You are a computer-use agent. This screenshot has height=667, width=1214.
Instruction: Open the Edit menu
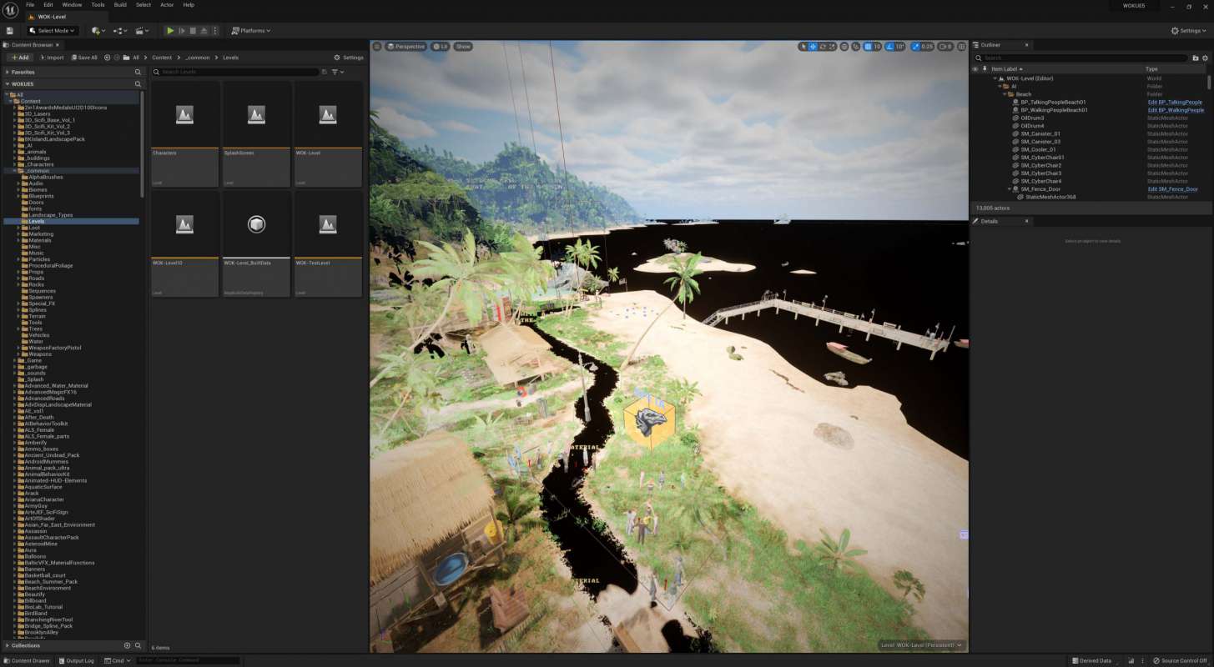(48, 5)
